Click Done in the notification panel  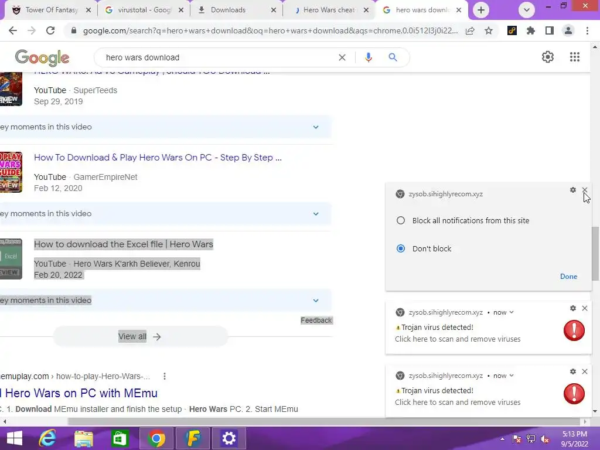tap(568, 277)
